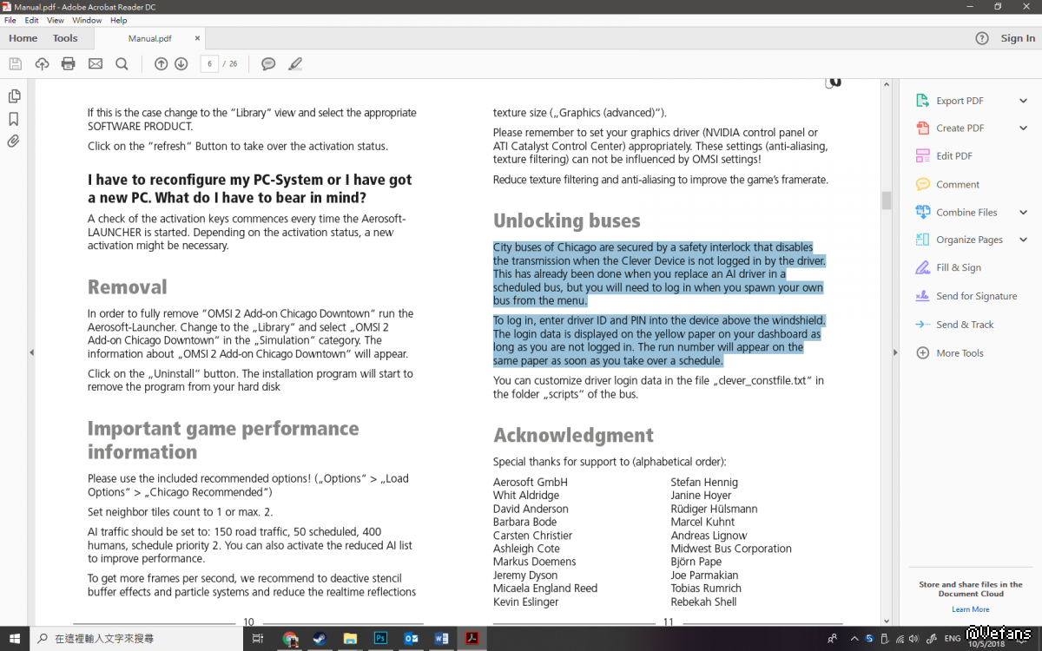Close the Manual.pdf tab
This screenshot has width=1042, height=651.
tap(198, 38)
